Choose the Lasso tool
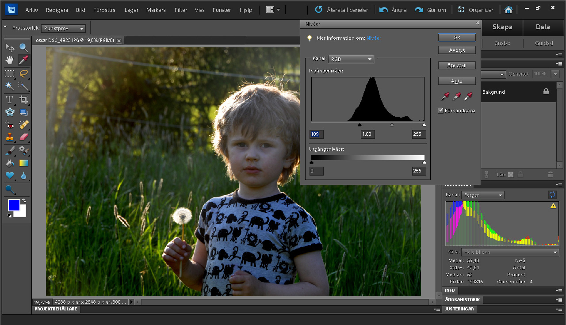The height and width of the screenshot is (325, 566). 24,73
